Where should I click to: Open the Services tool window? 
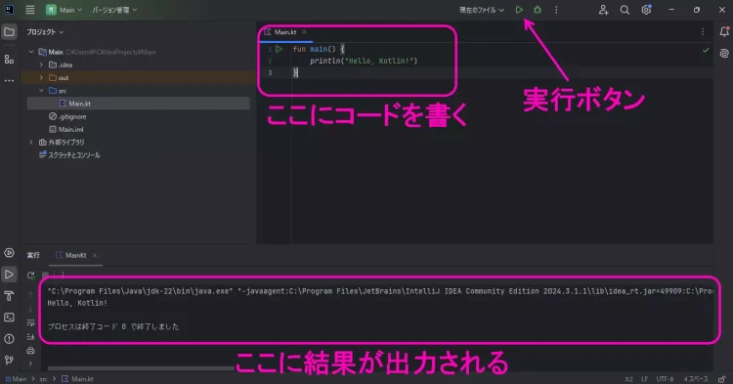tap(9, 253)
